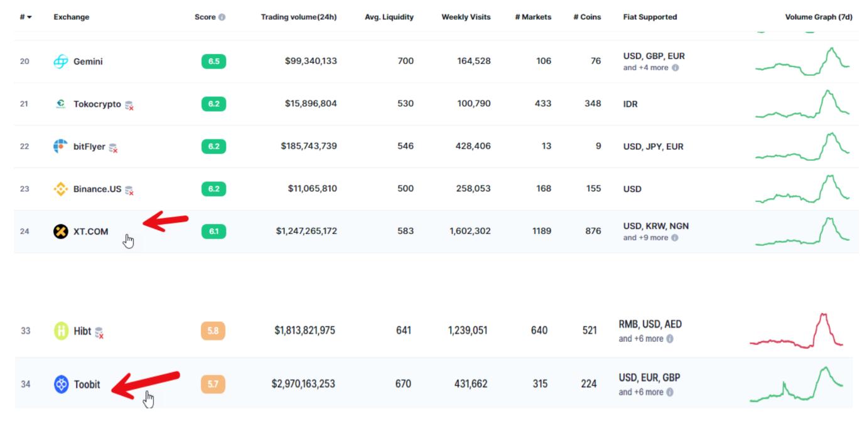Expand Gemini's 'and +4 more' fiat list
Screen dimensions: 867x441
[645, 68]
